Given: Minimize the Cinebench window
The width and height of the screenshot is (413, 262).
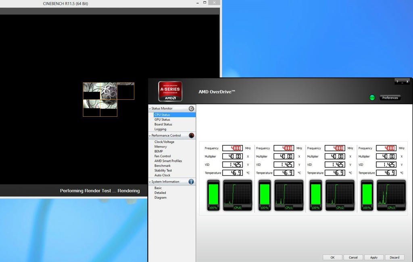Looking at the screenshot, I should pos(198,3).
